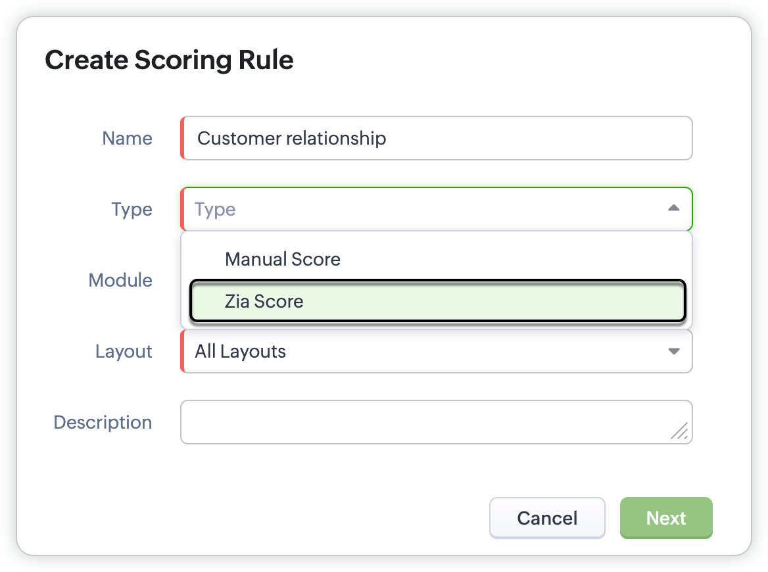
Task: Click the Layout field label
Action: tap(124, 351)
